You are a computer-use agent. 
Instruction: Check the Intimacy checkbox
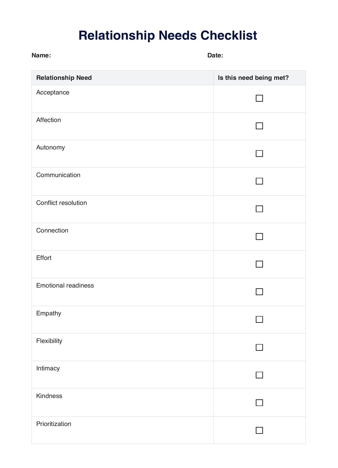259,375
